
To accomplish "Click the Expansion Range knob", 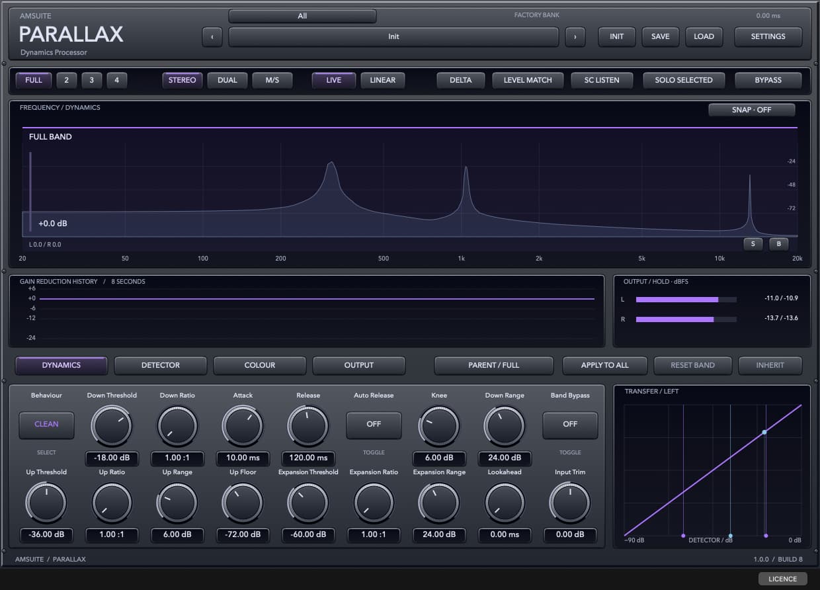I will [x=439, y=502].
